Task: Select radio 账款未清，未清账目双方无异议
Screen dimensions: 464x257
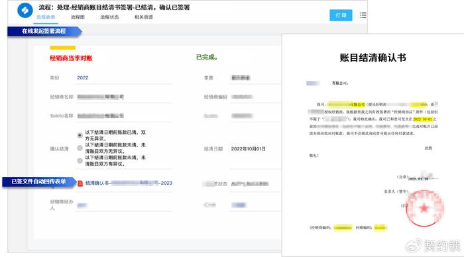Action: pos(80,148)
